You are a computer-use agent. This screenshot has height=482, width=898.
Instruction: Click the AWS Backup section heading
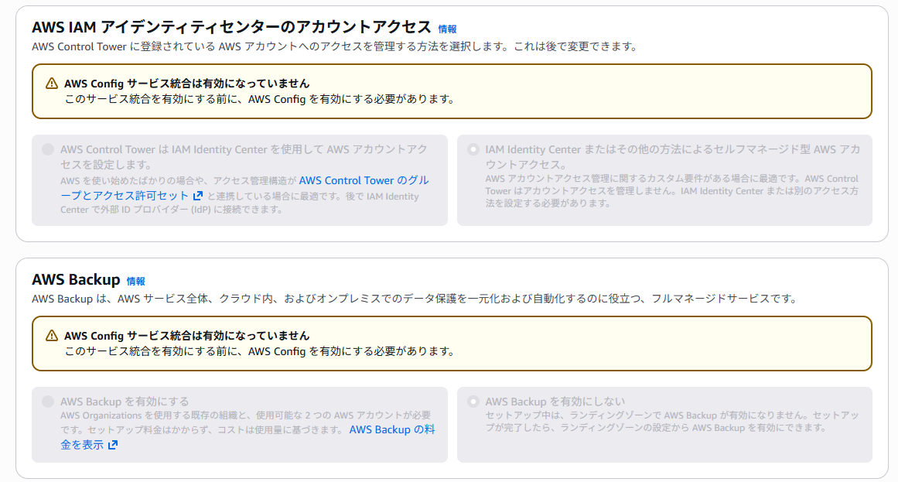[76, 280]
